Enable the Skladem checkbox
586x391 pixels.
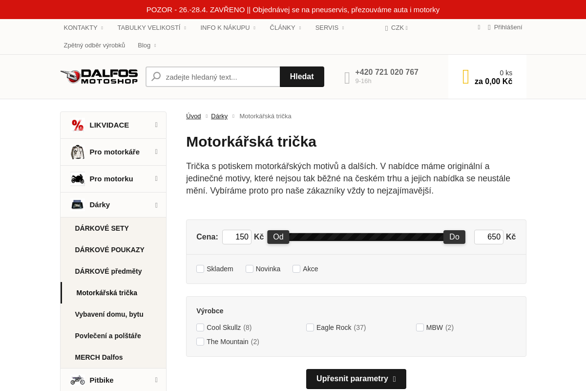[200, 268]
